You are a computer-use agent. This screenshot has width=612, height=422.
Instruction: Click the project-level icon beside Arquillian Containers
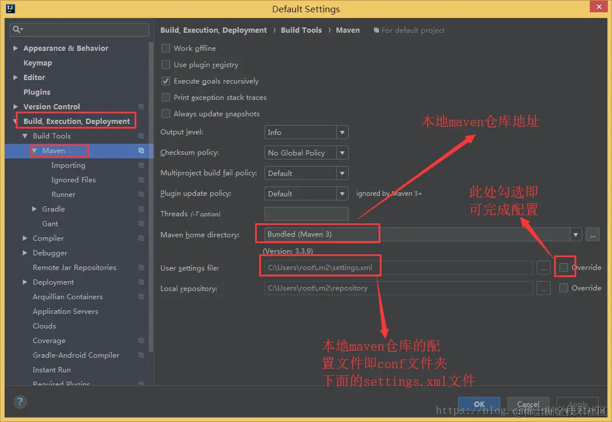141,297
